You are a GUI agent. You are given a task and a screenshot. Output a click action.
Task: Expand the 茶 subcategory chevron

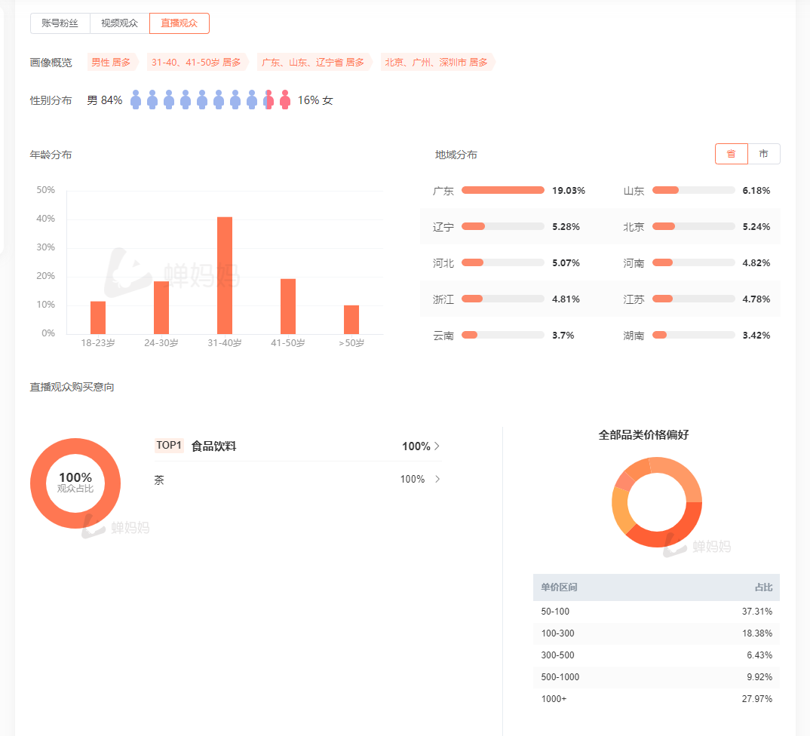click(437, 480)
